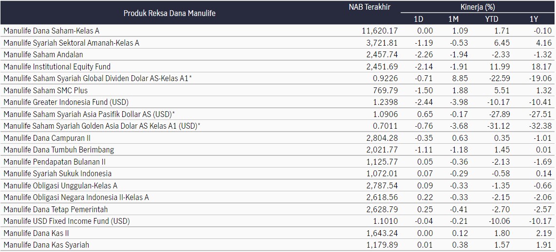Click 1Y value 4.16
The width and height of the screenshot is (556, 252).
(545, 43)
